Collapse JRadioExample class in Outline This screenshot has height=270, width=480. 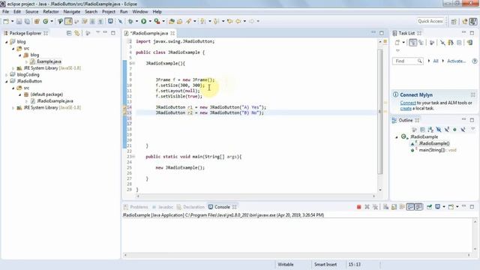(x=397, y=137)
